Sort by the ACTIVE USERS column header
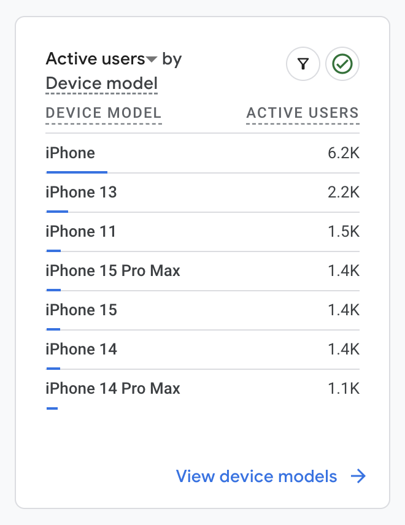The width and height of the screenshot is (405, 525). click(303, 113)
